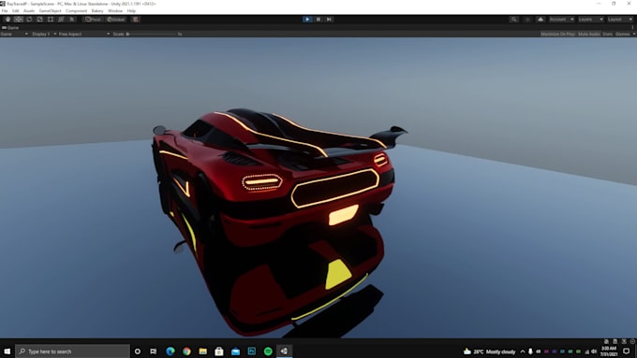Select the combined Transform tool
Screen dimensions: 637x358
click(x=61, y=19)
